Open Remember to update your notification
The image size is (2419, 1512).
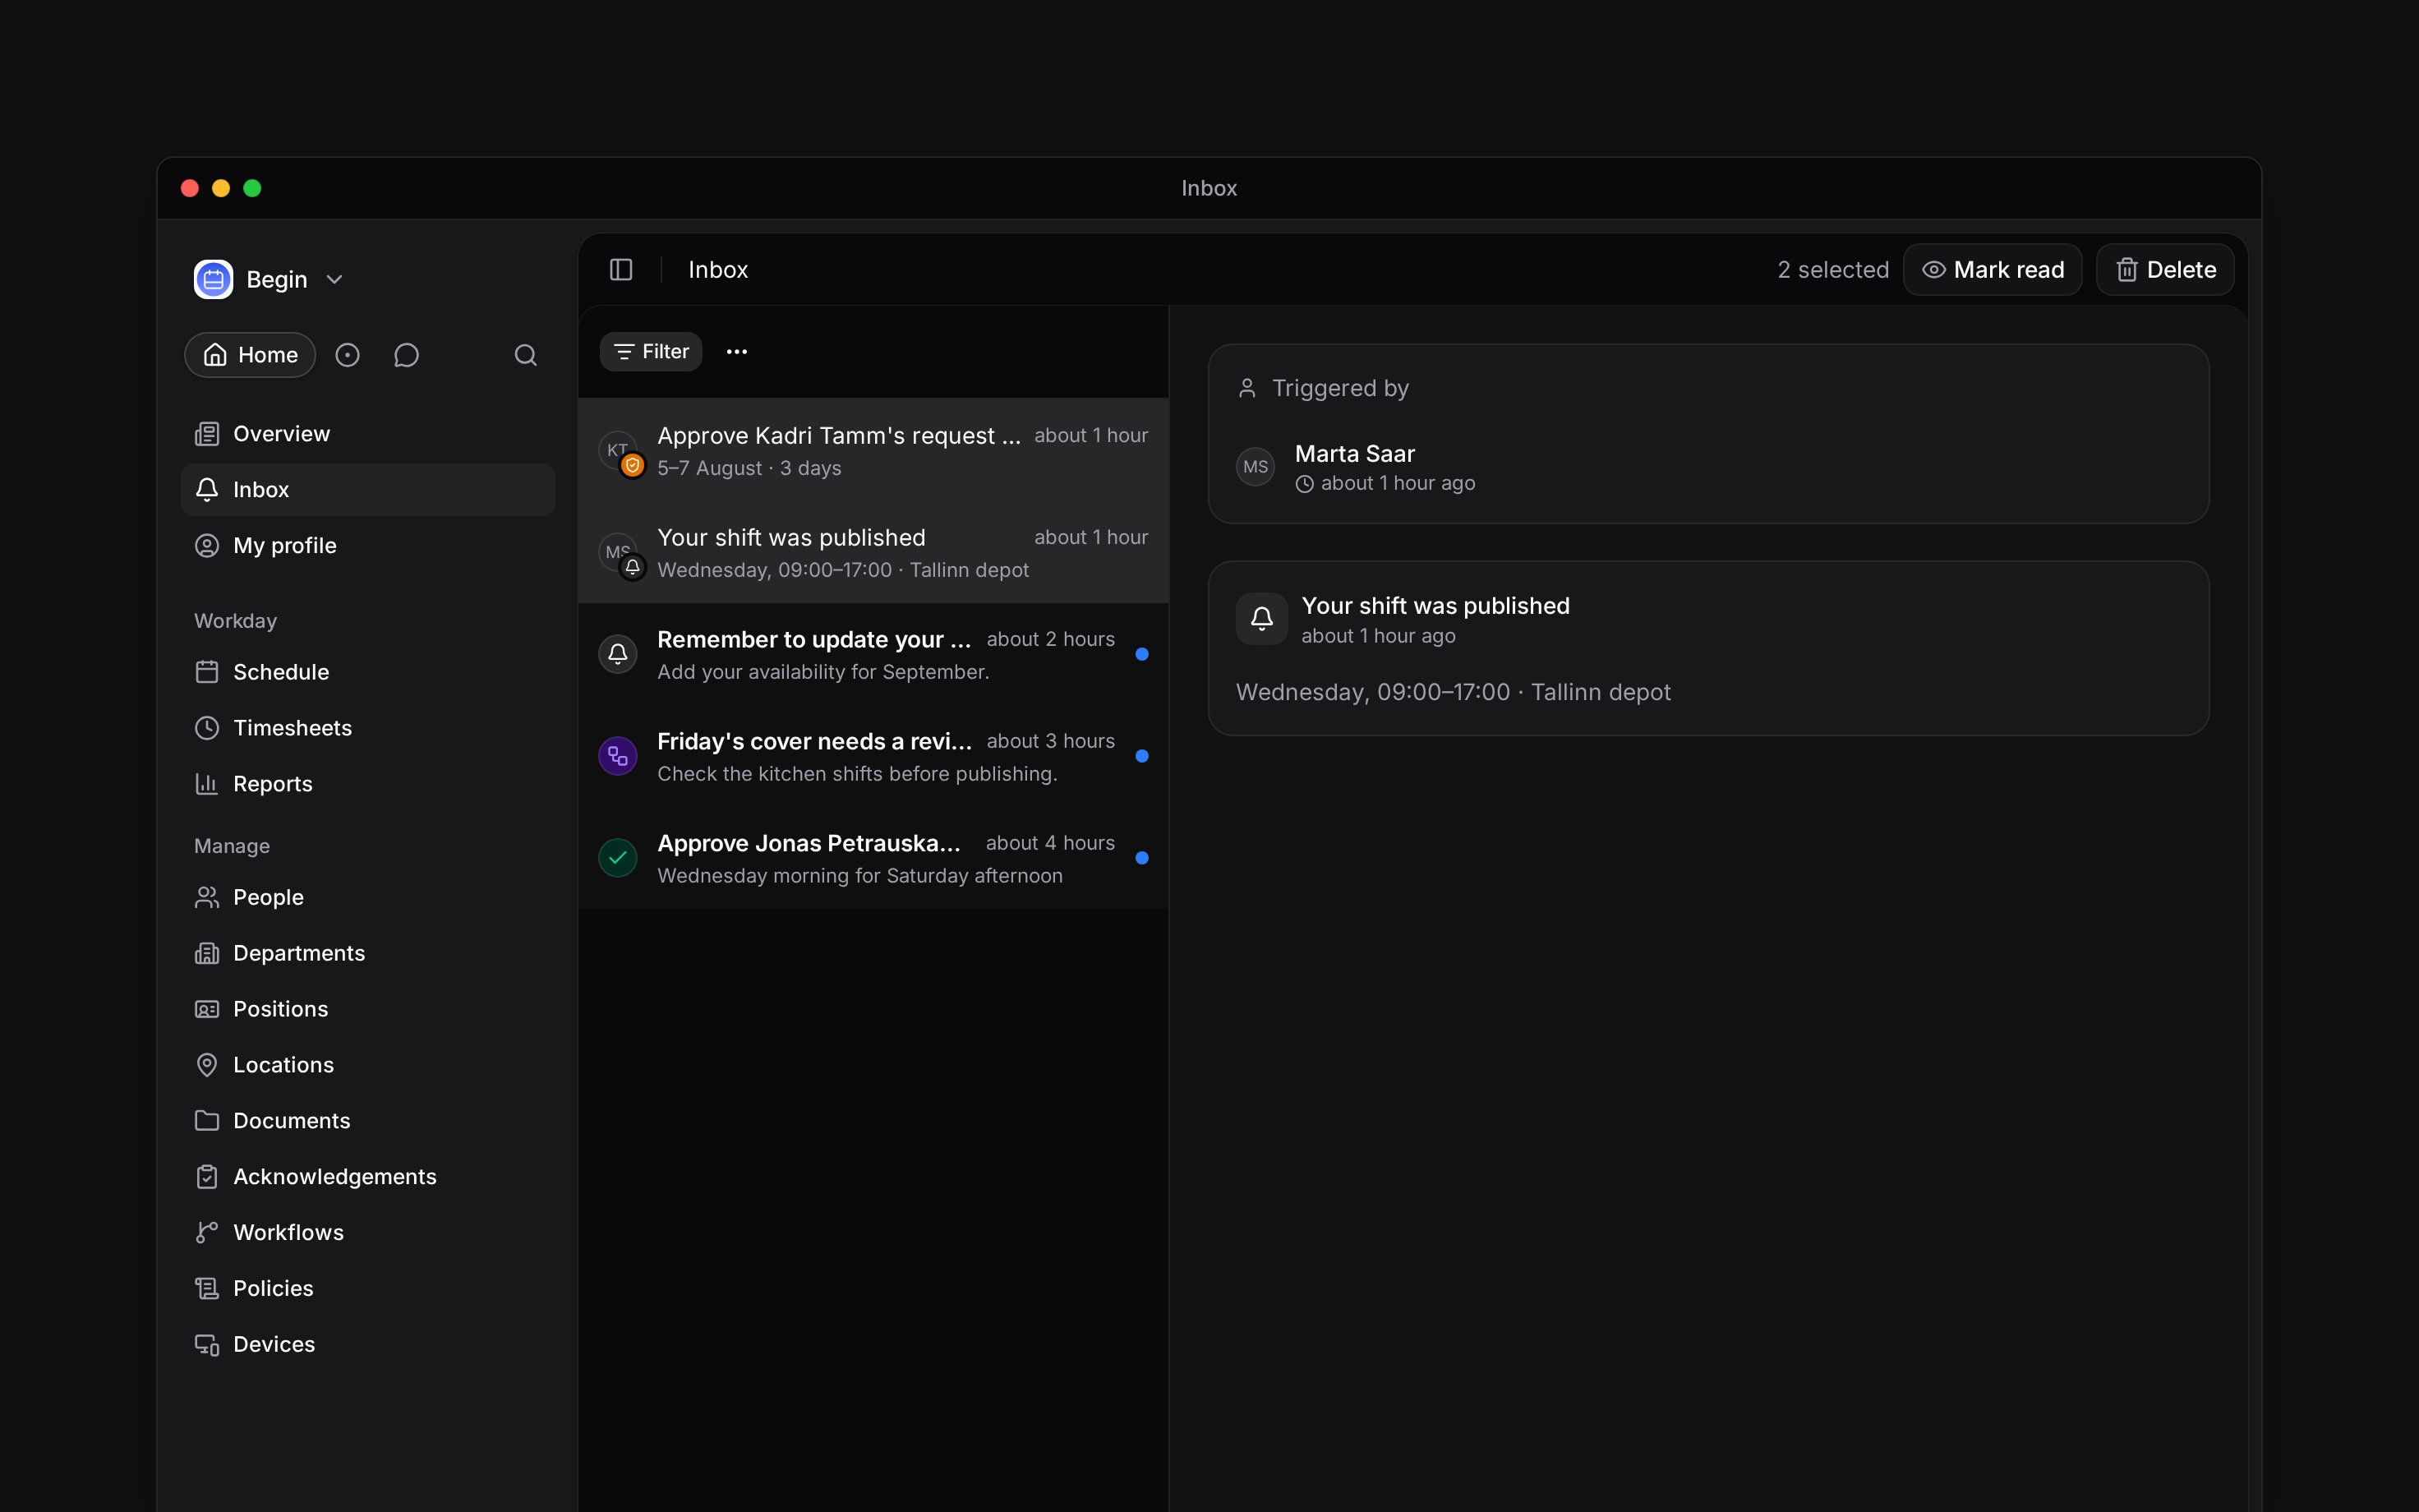(873, 655)
